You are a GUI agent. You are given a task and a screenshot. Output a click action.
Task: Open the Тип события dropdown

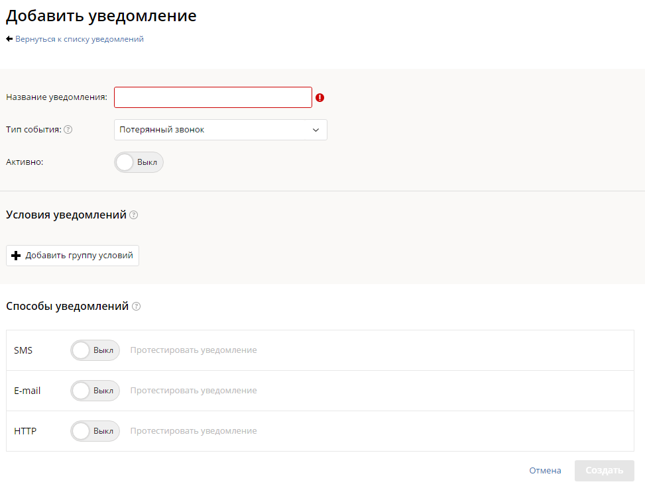pyautogui.click(x=212, y=130)
